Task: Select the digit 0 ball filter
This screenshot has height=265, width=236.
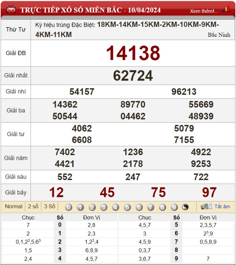Action: 68,207
